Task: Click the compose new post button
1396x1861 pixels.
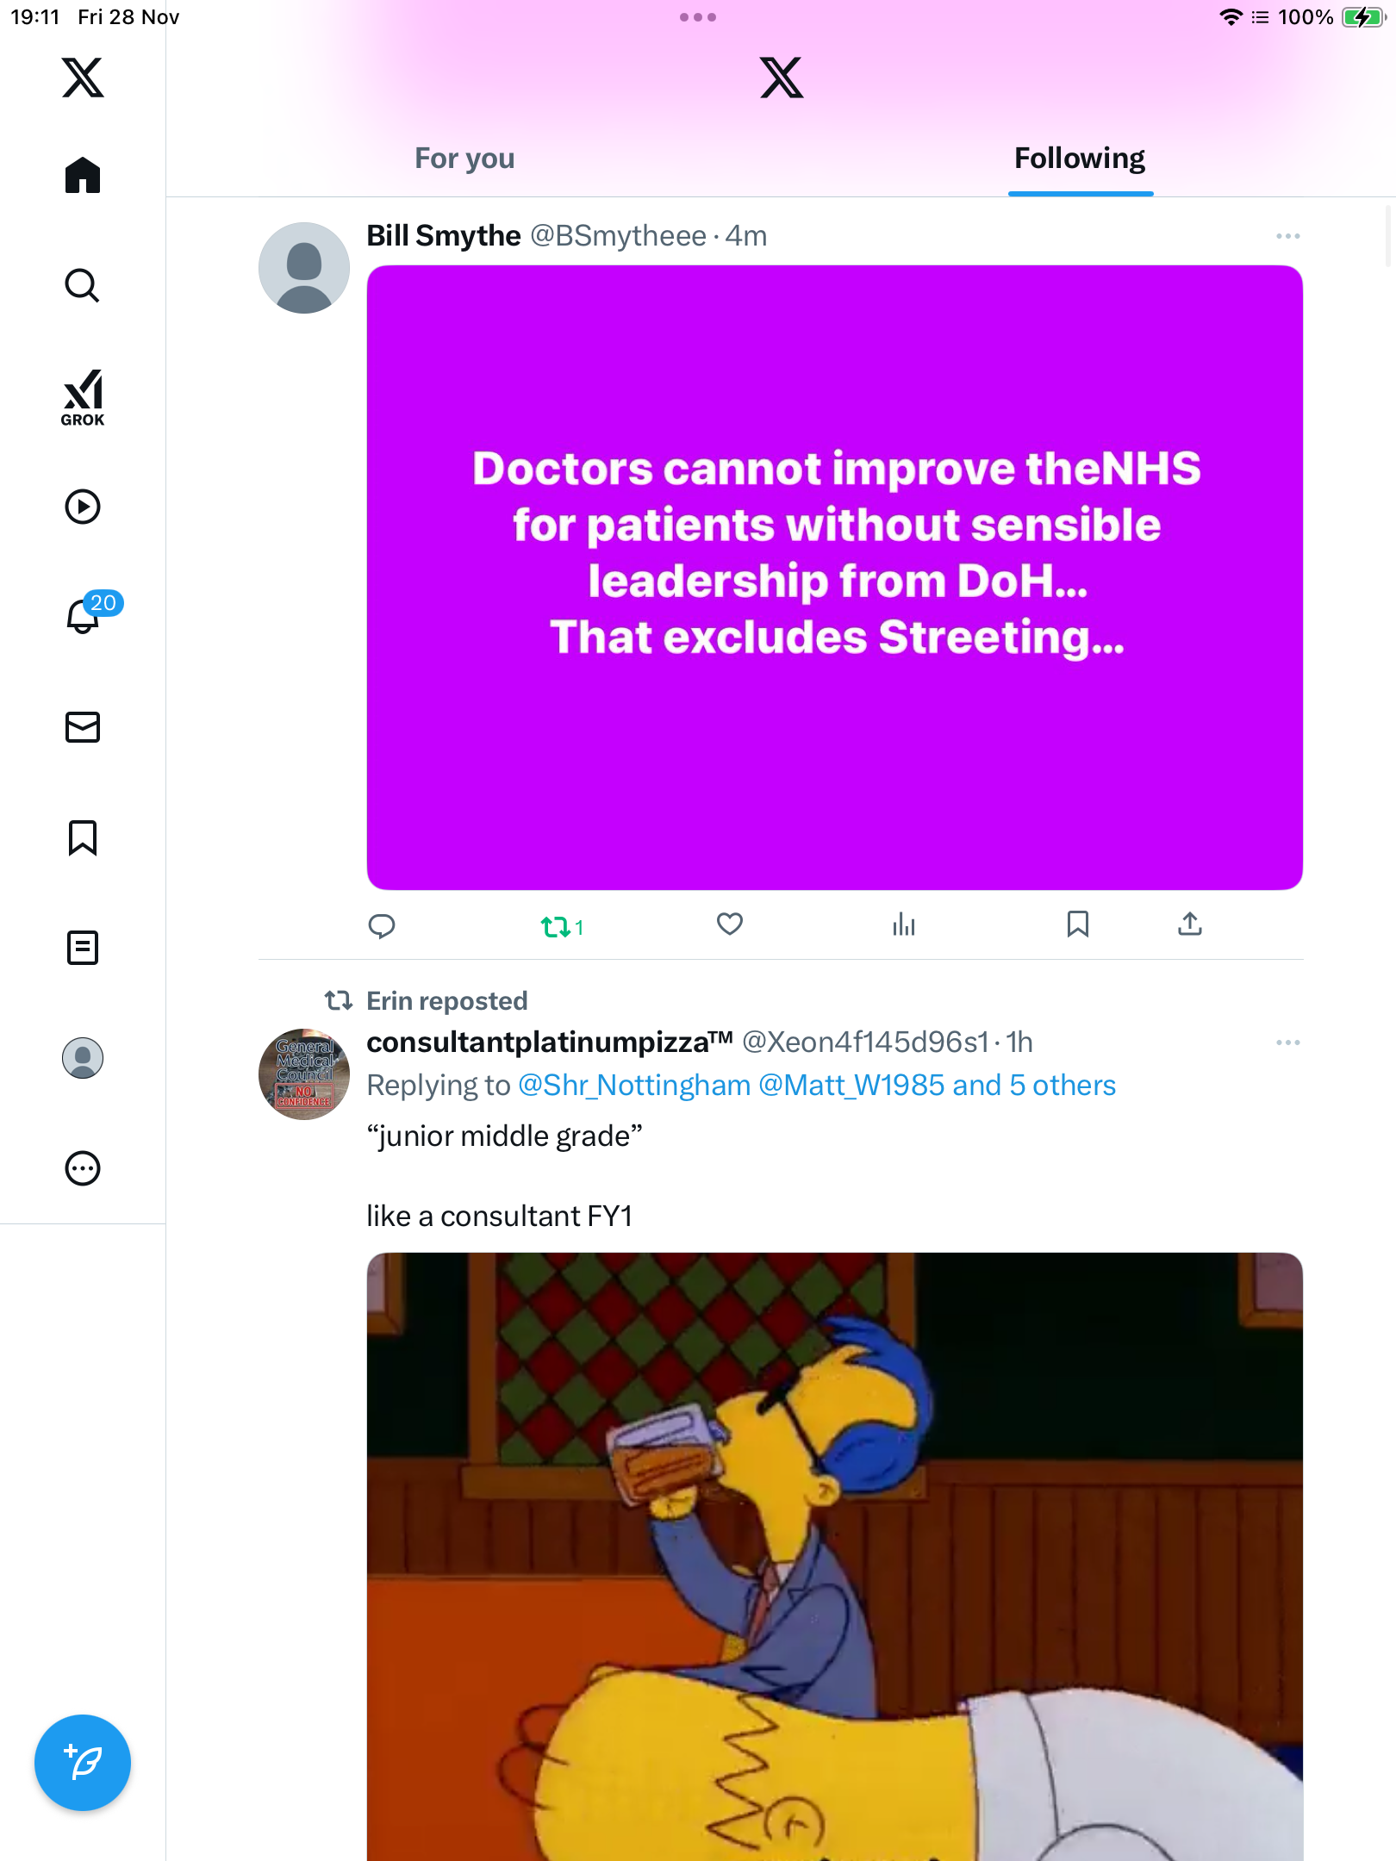Action: coord(83,1763)
